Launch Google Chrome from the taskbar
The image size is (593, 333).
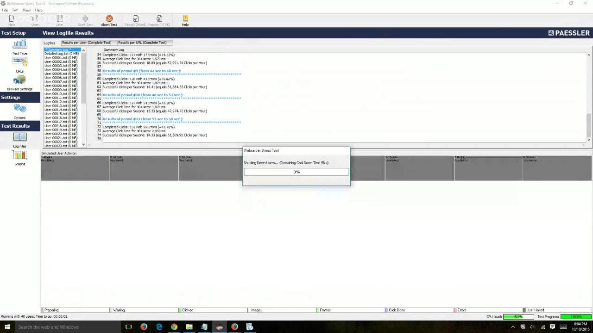tap(174, 327)
